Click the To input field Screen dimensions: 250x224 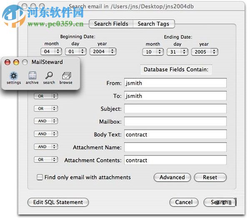175,96
